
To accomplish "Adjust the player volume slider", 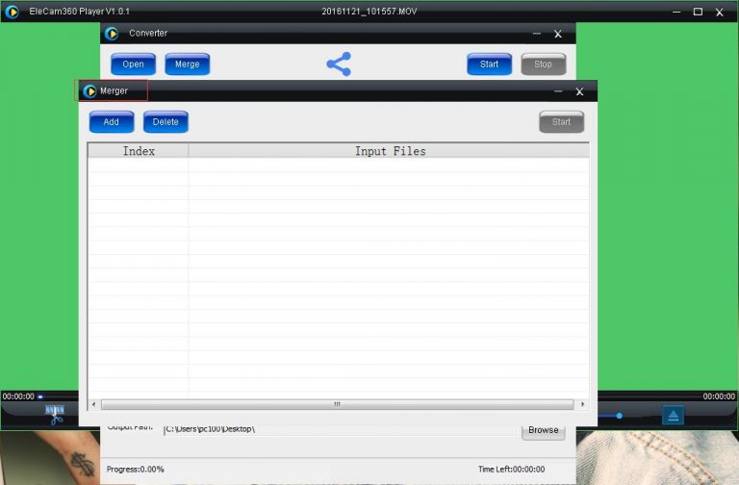I will point(619,416).
